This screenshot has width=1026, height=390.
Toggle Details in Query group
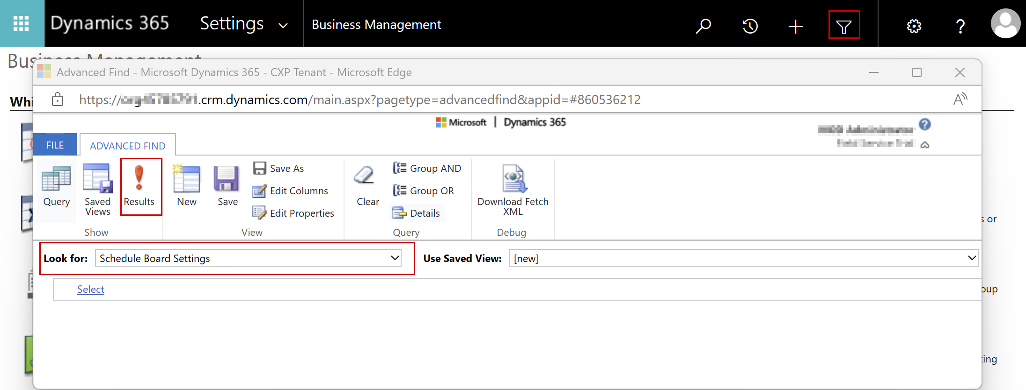coord(416,213)
